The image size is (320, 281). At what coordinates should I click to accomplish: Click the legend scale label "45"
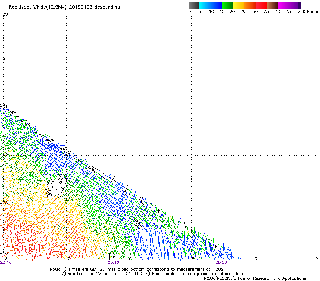point(288,12)
